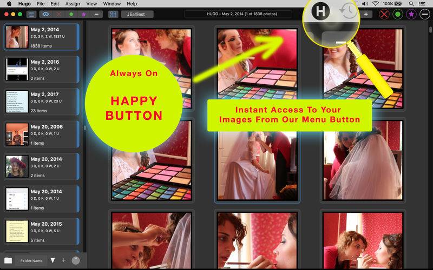Click the "1838 items" count text
Screen dimensions: 433x270
coord(41,46)
